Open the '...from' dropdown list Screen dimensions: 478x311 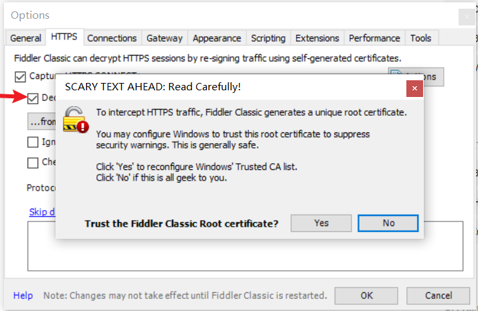click(42, 122)
